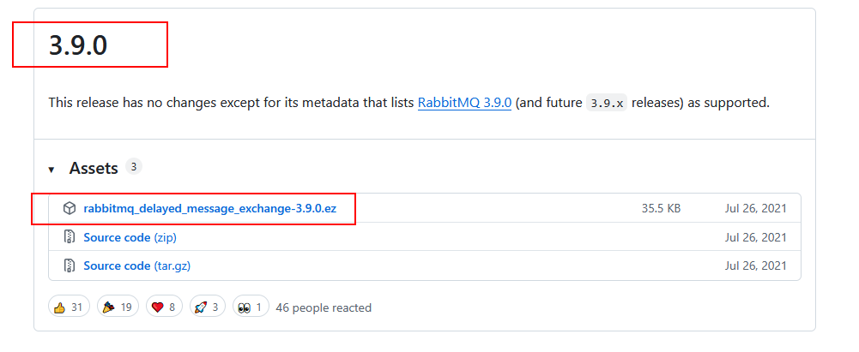The width and height of the screenshot is (859, 352).
Task: Download rabbitmq_delayed_message_exchange-3.9.0.ez
Action: point(209,208)
